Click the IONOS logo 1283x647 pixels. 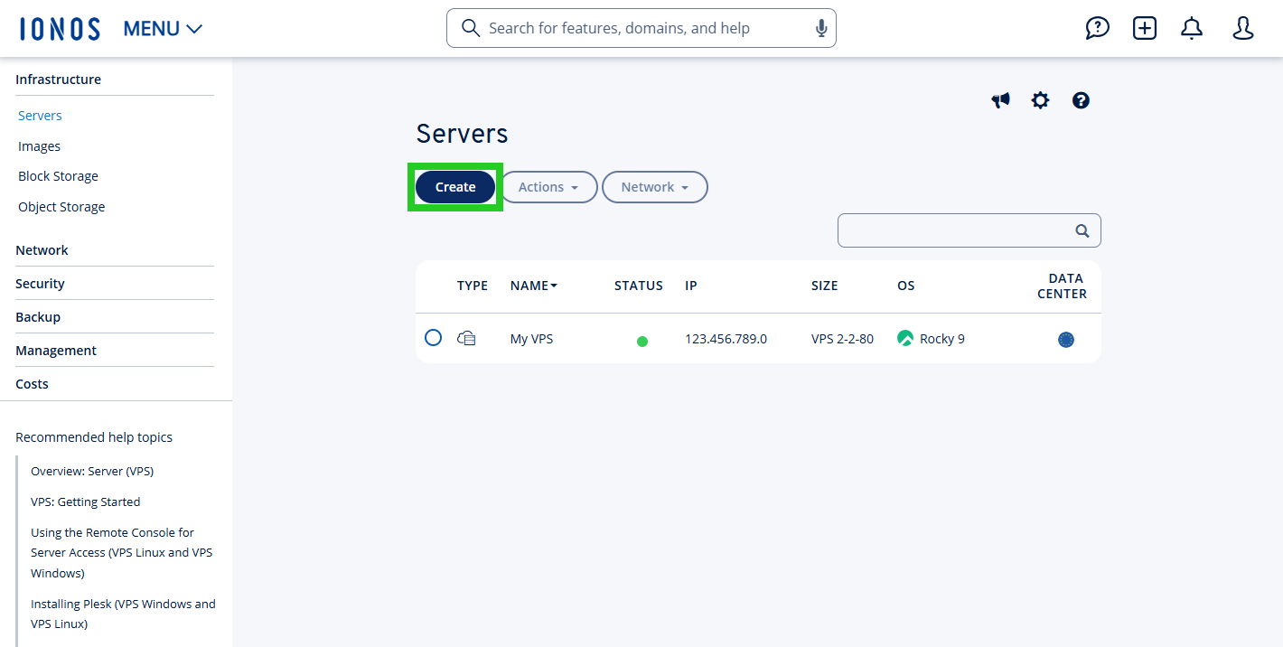(60, 28)
